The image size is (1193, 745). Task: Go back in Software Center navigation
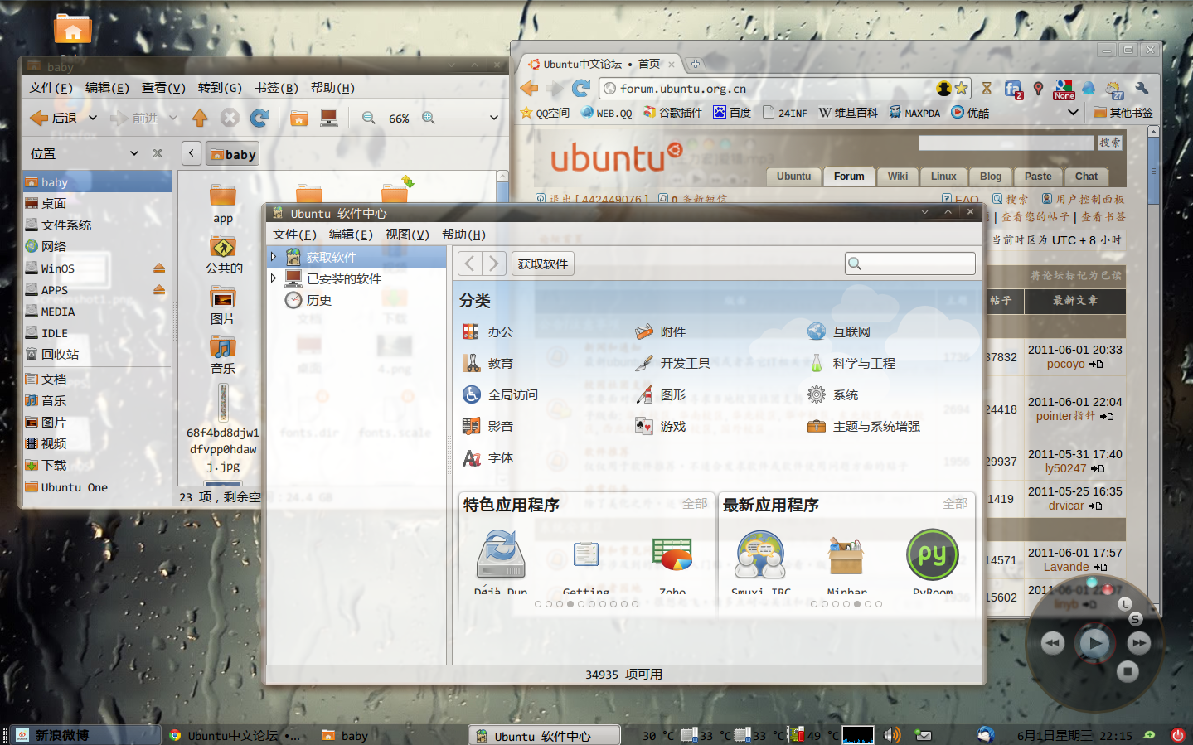tap(470, 264)
